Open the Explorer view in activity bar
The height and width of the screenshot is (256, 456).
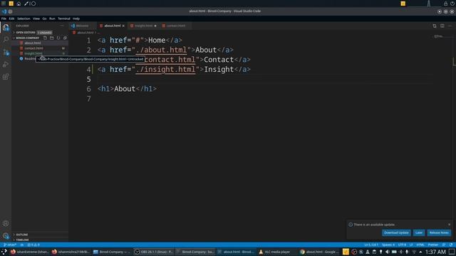[6, 28]
